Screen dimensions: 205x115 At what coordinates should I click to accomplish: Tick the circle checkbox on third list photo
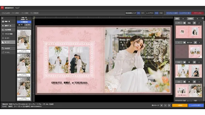click(x=28, y=79)
